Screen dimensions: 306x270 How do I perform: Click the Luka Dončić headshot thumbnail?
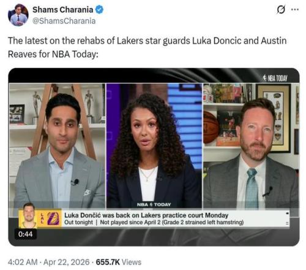tap(29, 215)
